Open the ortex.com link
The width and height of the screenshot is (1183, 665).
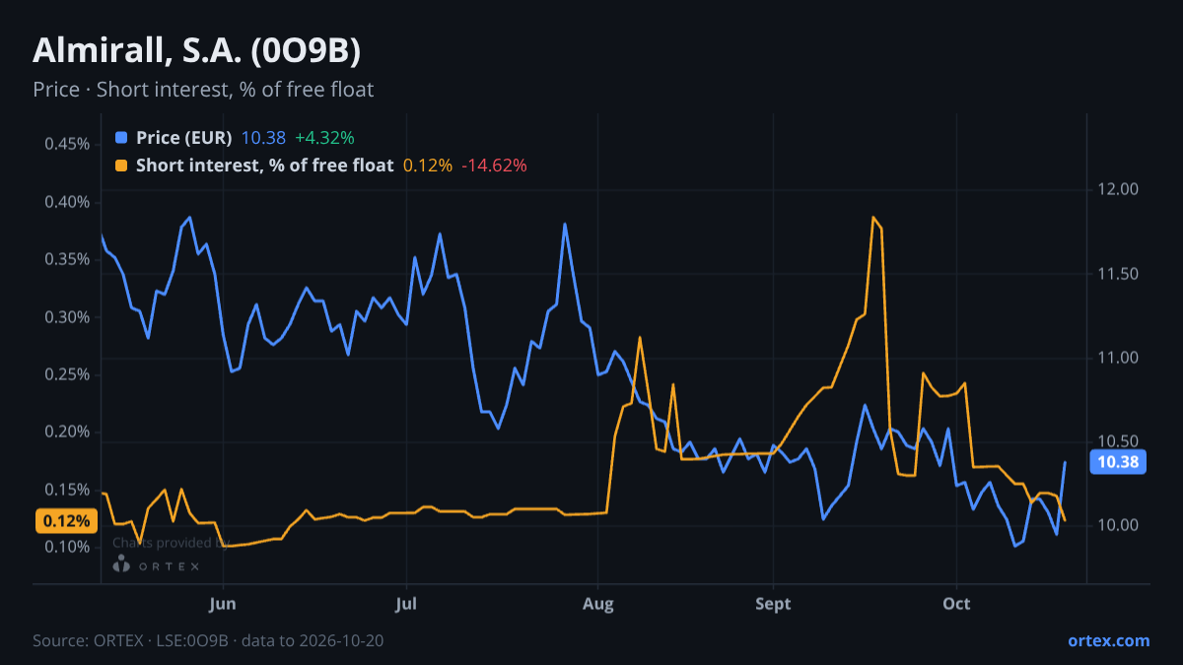pos(1108,640)
